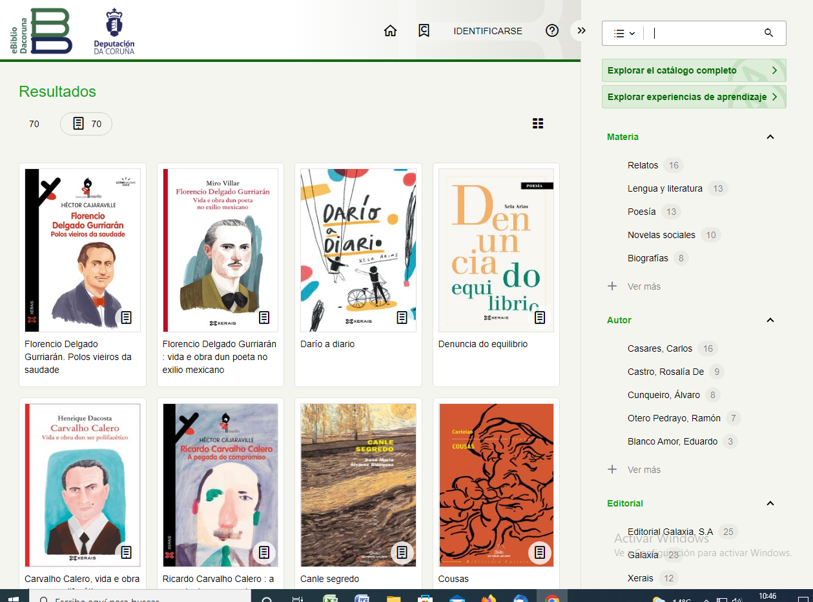Image resolution: width=813 pixels, height=602 pixels.
Task: Click the search magnifier icon
Action: pyautogui.click(x=768, y=33)
